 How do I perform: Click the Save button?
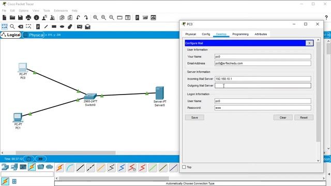tap(194, 118)
